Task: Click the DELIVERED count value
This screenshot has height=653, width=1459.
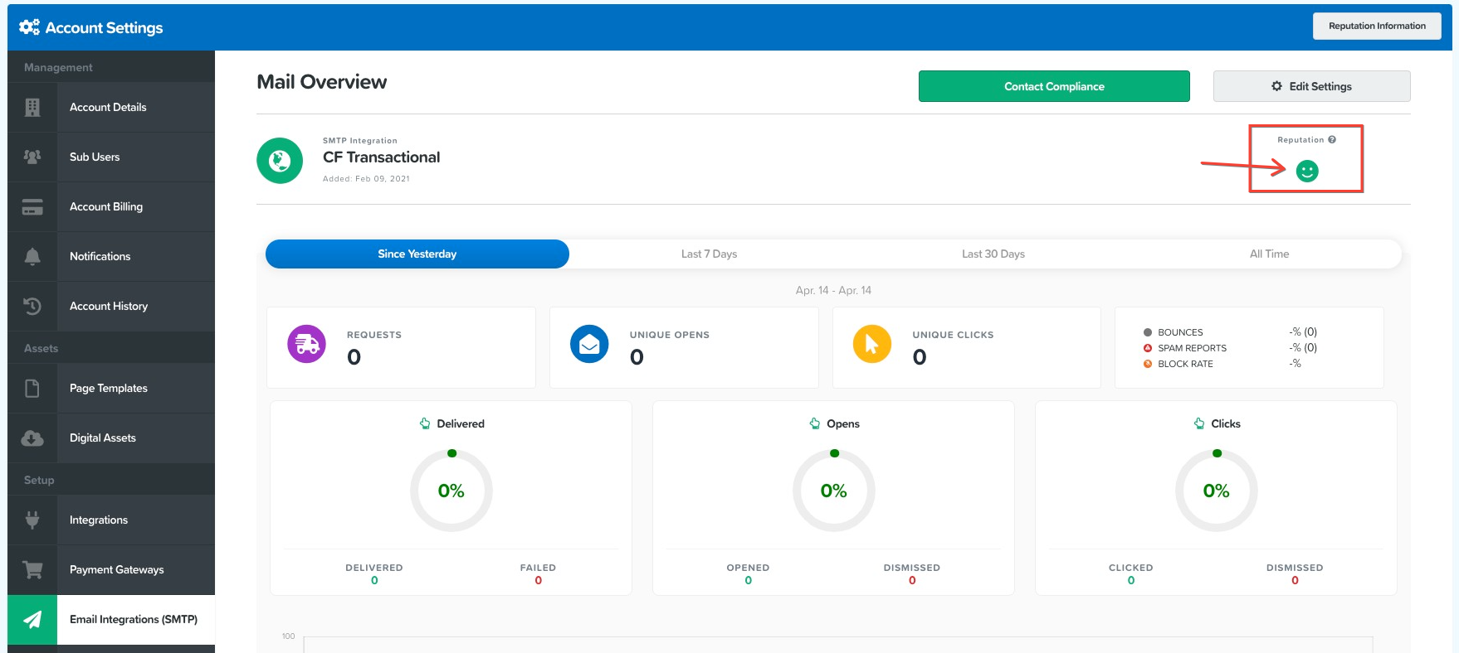Action: (x=374, y=580)
